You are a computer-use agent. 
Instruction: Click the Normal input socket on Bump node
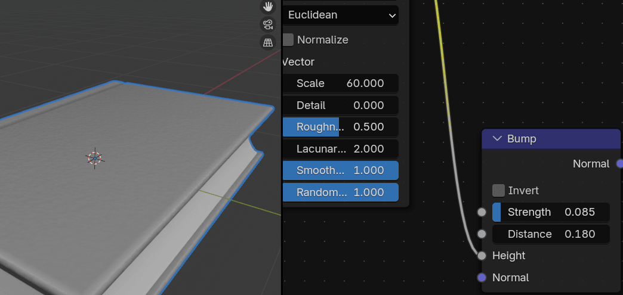coord(482,278)
